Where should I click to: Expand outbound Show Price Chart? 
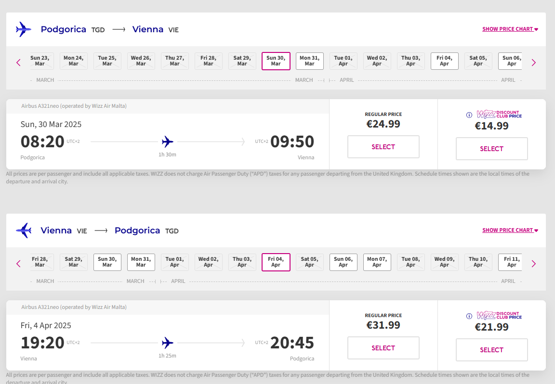click(510, 29)
